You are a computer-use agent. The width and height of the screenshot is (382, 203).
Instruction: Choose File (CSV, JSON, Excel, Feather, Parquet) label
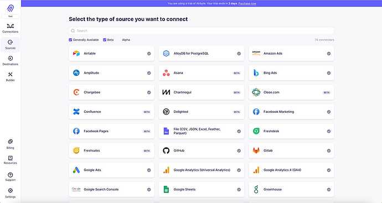click(197, 131)
